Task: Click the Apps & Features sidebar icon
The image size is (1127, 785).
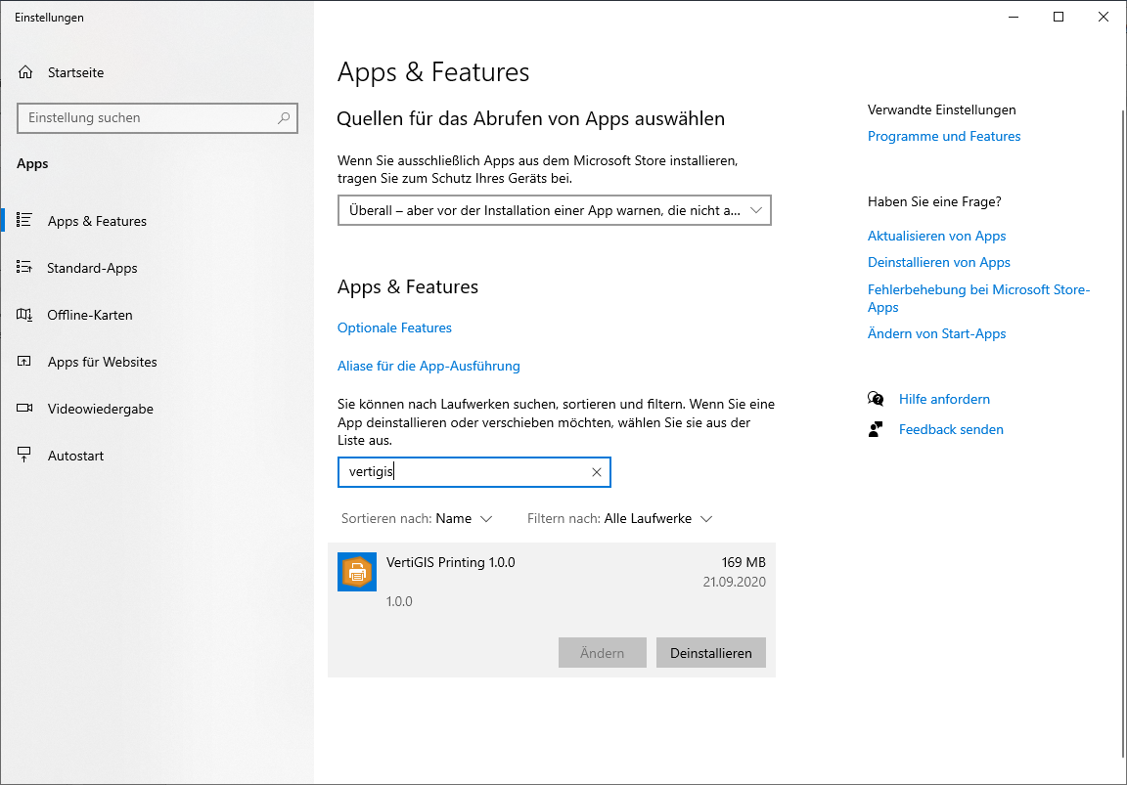Action: tap(25, 221)
